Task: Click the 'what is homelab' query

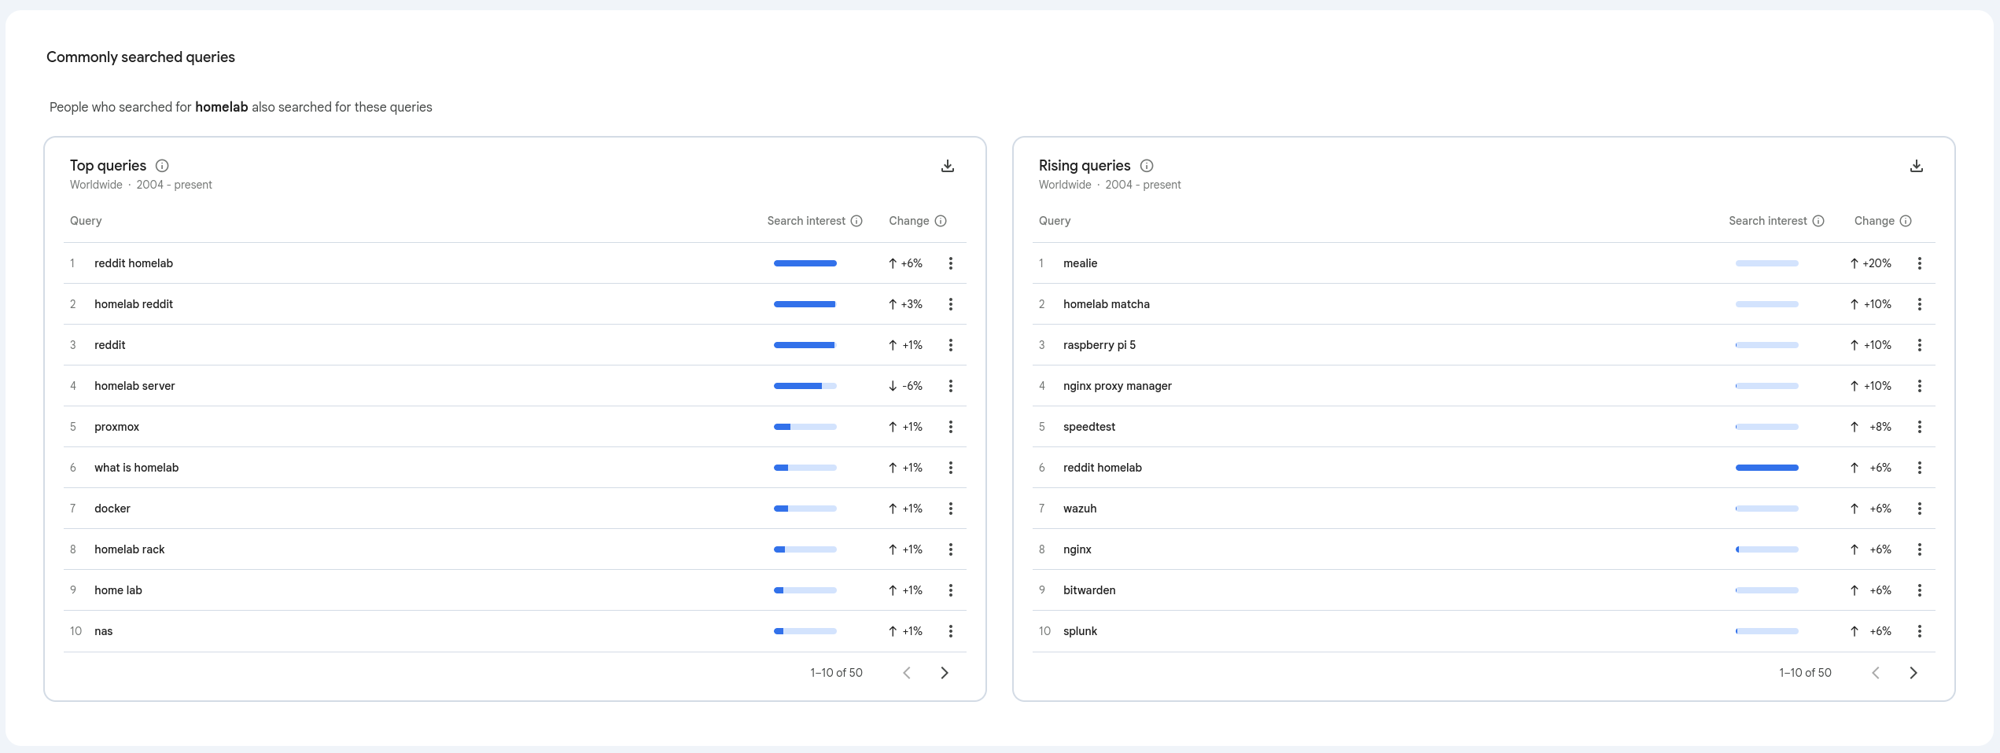Action: [x=136, y=468]
